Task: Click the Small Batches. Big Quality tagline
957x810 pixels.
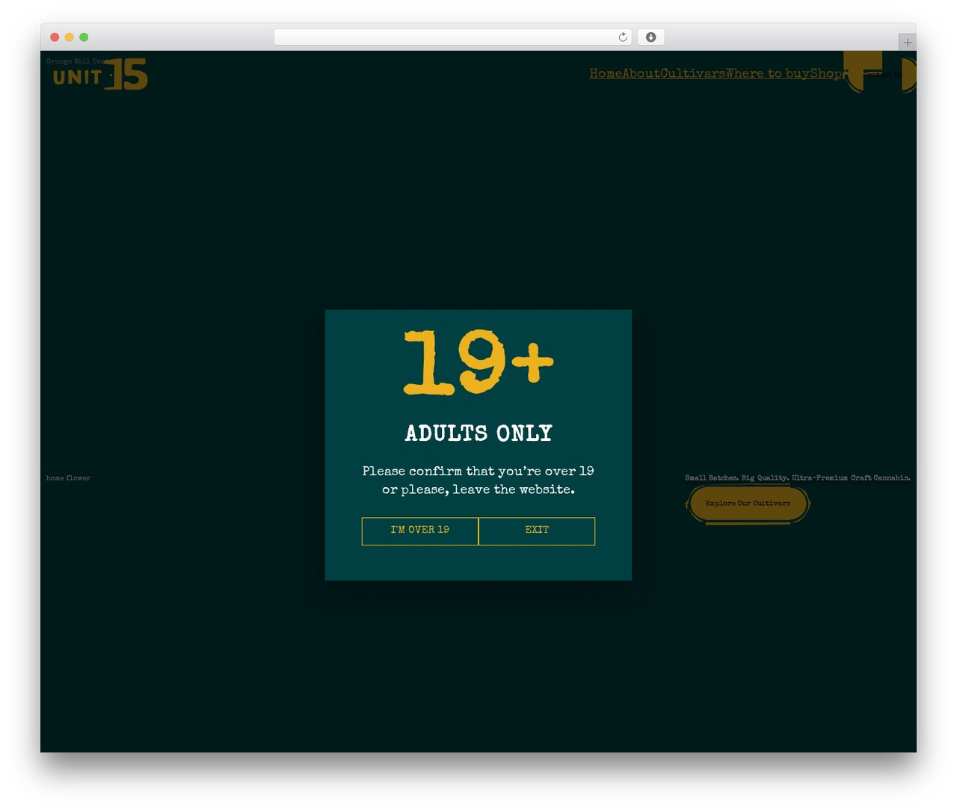Action: pos(798,478)
